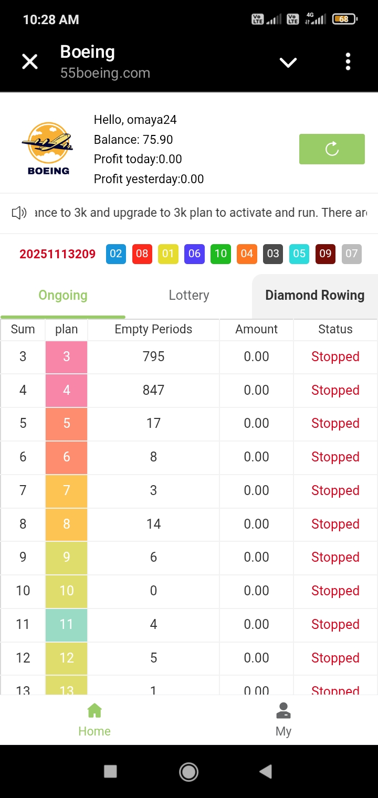This screenshot has width=378, height=798.
Task: Tap the speaker announcement icon
Action: point(19,213)
